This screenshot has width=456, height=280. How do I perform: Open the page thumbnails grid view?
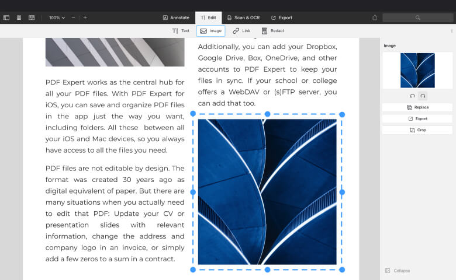pos(19,17)
